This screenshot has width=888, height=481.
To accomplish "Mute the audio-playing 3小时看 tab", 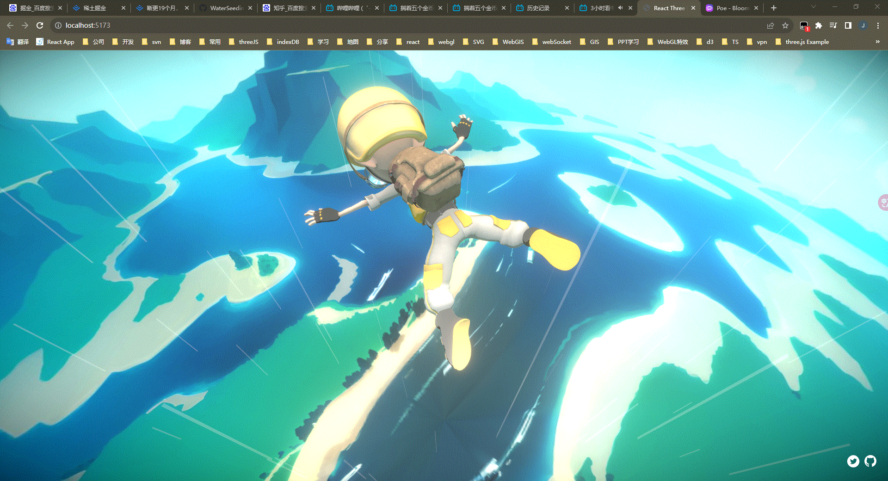I will (x=620, y=8).
